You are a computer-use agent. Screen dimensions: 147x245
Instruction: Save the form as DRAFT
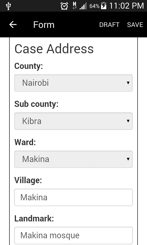109,25
